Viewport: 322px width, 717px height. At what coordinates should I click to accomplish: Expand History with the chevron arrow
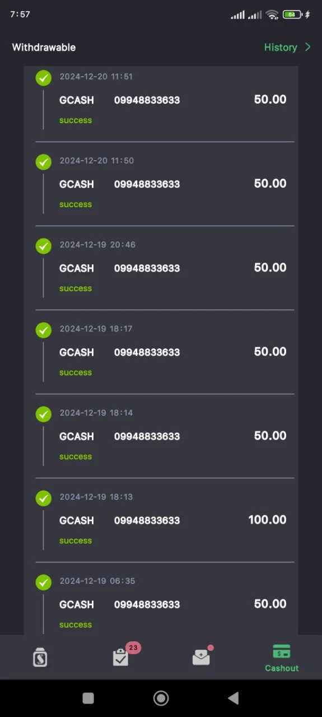(x=307, y=47)
